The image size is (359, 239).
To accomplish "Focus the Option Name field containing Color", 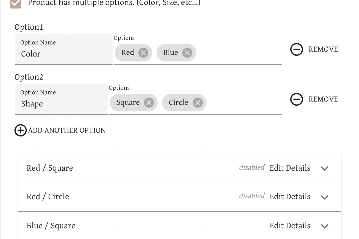I will click(x=64, y=49).
